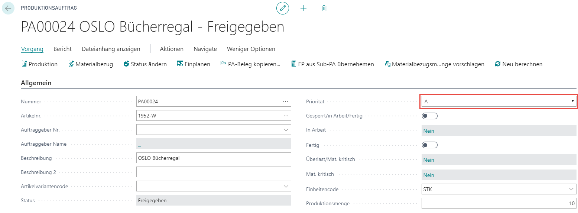Click the back arrow icon
The width and height of the screenshot is (578, 213).
tap(8, 8)
